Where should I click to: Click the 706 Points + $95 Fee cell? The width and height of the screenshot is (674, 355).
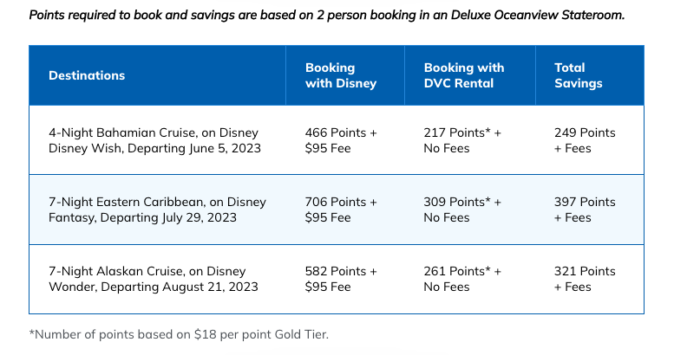[x=341, y=210]
